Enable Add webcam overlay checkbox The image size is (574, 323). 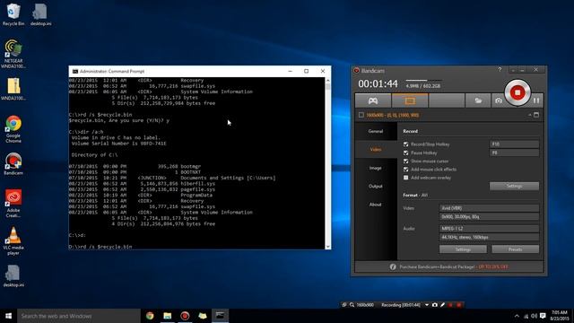coord(405,178)
